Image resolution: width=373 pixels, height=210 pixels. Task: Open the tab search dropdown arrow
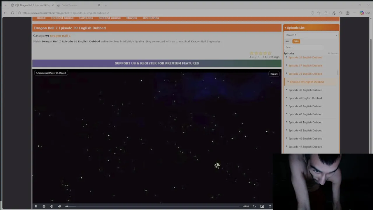(x=5, y=5)
